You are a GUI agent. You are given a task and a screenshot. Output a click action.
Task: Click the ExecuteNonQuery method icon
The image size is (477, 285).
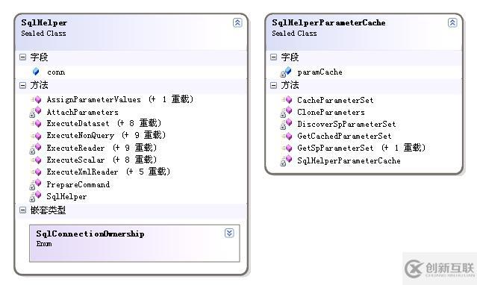point(36,136)
